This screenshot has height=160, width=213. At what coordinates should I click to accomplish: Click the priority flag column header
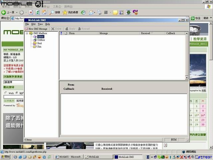click(x=61, y=33)
